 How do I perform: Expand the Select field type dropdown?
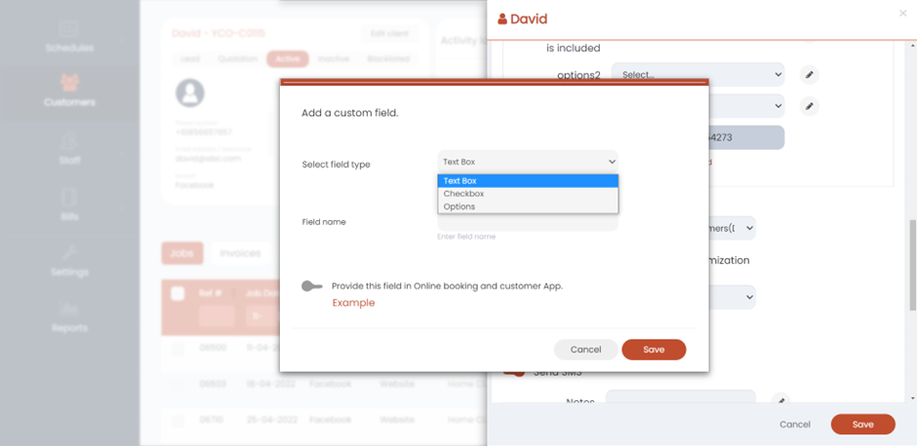[x=528, y=162]
